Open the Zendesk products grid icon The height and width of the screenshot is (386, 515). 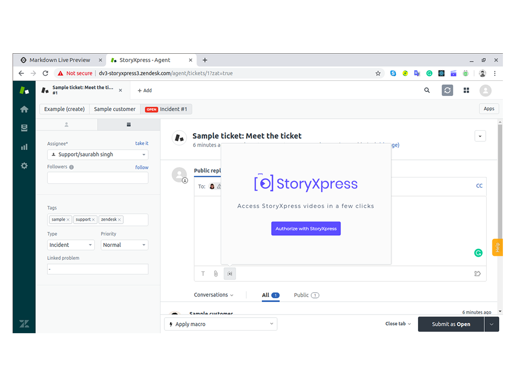pyautogui.click(x=466, y=90)
